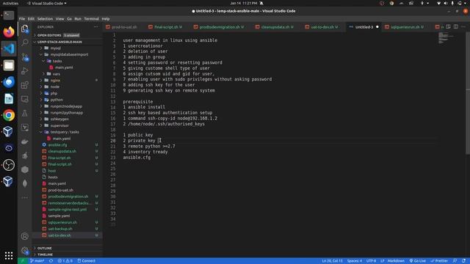Screen dimensions: 470x264
Task: Open LibreOffice Writer from the dock
Action: coord(9,98)
